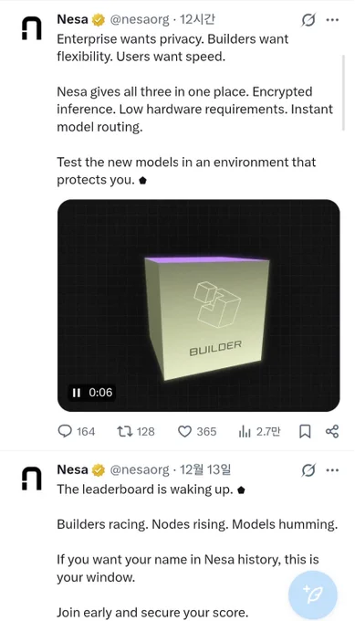Open Nesa profile avatar on first tweet
This screenshot has height=621, width=355.
(x=31, y=28)
